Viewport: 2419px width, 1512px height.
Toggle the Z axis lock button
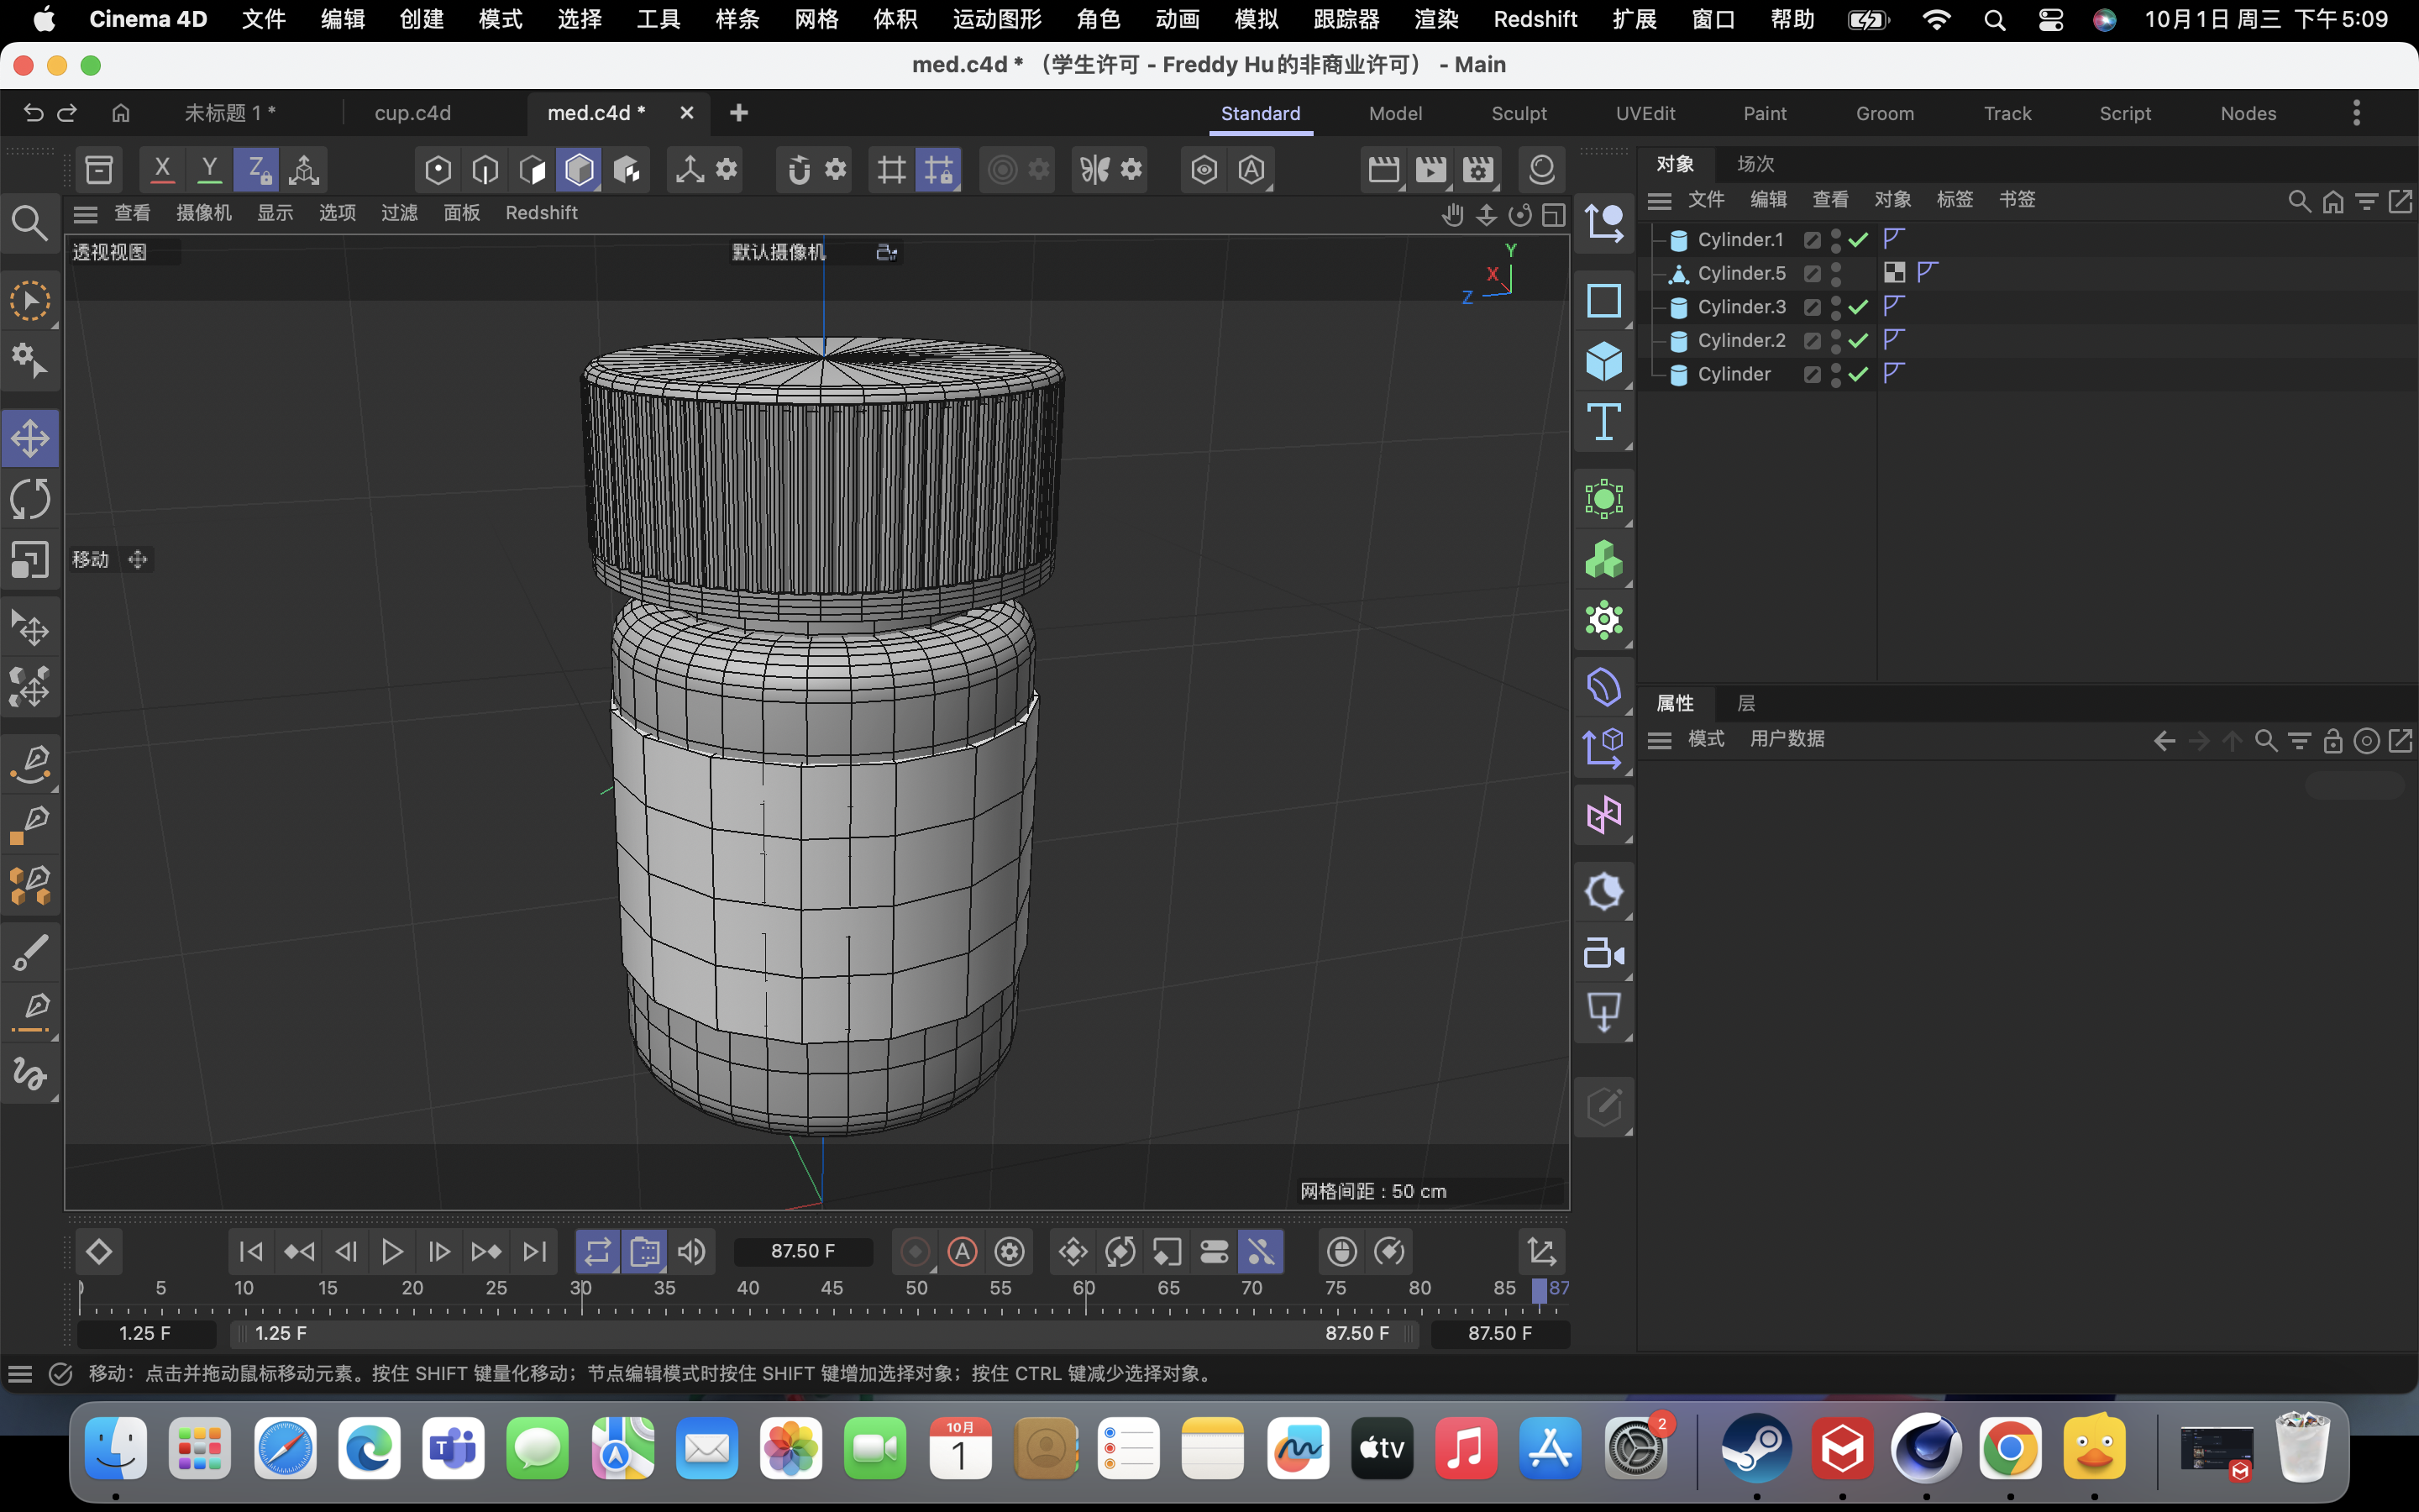pyautogui.click(x=256, y=169)
